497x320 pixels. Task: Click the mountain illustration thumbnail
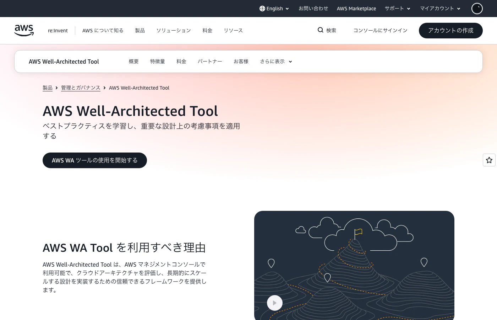point(354,265)
